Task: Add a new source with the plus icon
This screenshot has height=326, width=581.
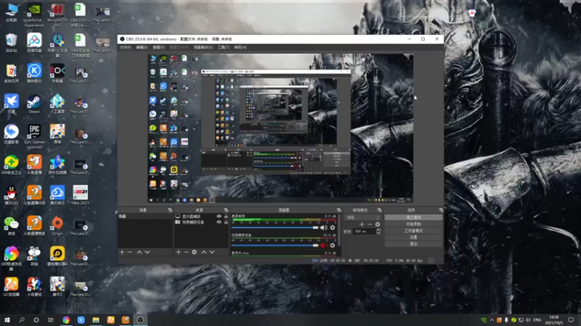Action: click(x=178, y=252)
